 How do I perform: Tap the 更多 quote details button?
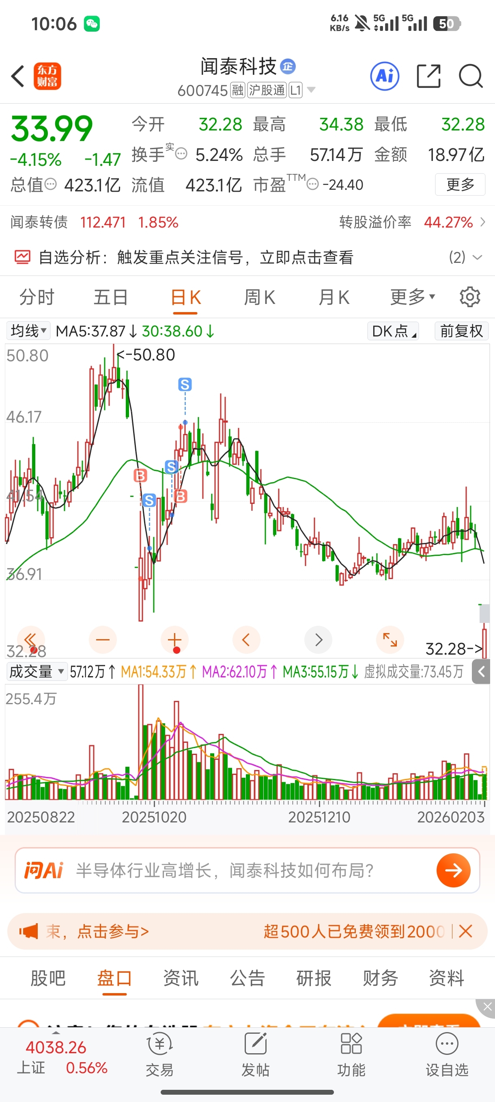[x=460, y=184]
